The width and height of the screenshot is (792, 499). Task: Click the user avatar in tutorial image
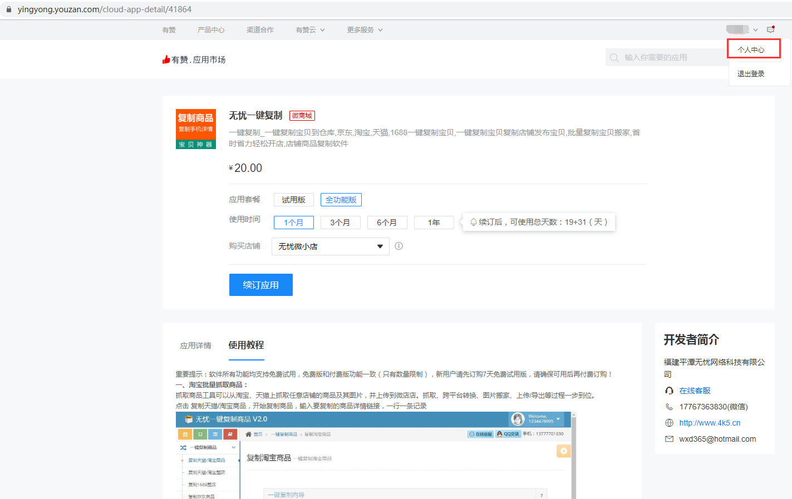518,419
